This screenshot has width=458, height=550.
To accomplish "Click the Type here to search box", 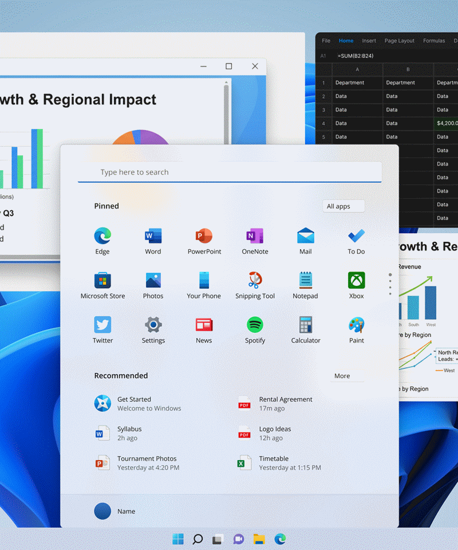I will coord(230,172).
